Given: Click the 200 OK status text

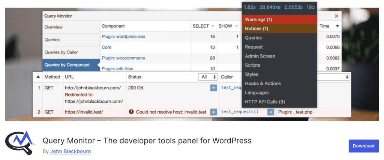Looking at the screenshot, I should click(x=136, y=88).
